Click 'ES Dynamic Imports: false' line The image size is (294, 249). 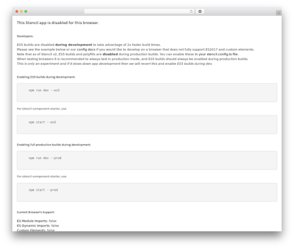38,225
